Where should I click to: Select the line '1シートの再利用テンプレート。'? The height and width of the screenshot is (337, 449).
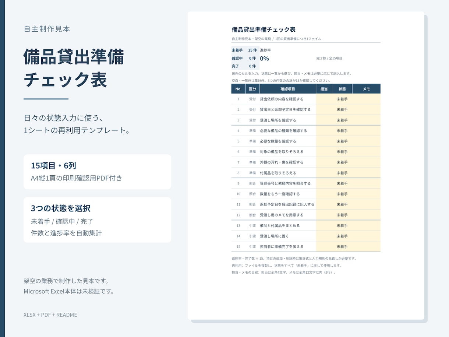pos(77,130)
